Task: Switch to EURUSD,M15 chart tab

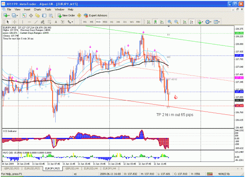Action: 32,168
